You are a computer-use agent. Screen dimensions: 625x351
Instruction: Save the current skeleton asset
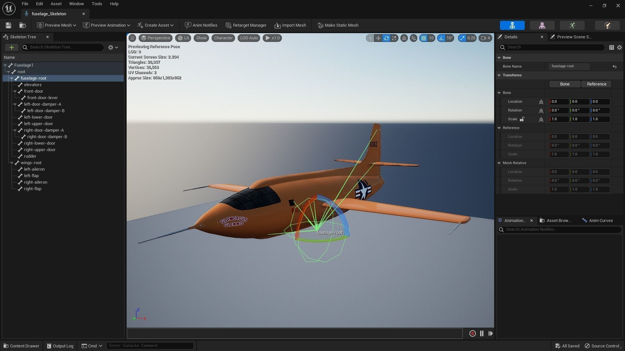click(8, 25)
